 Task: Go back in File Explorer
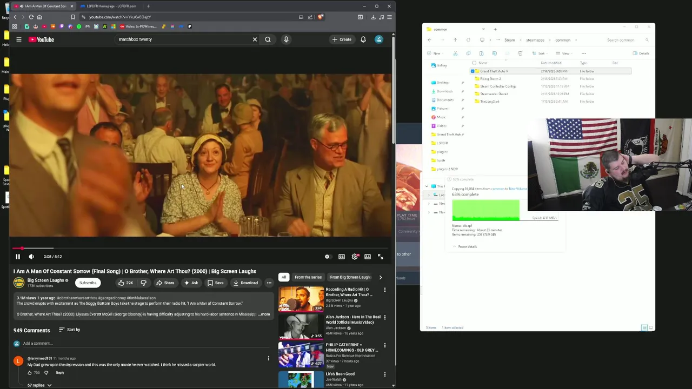429,40
